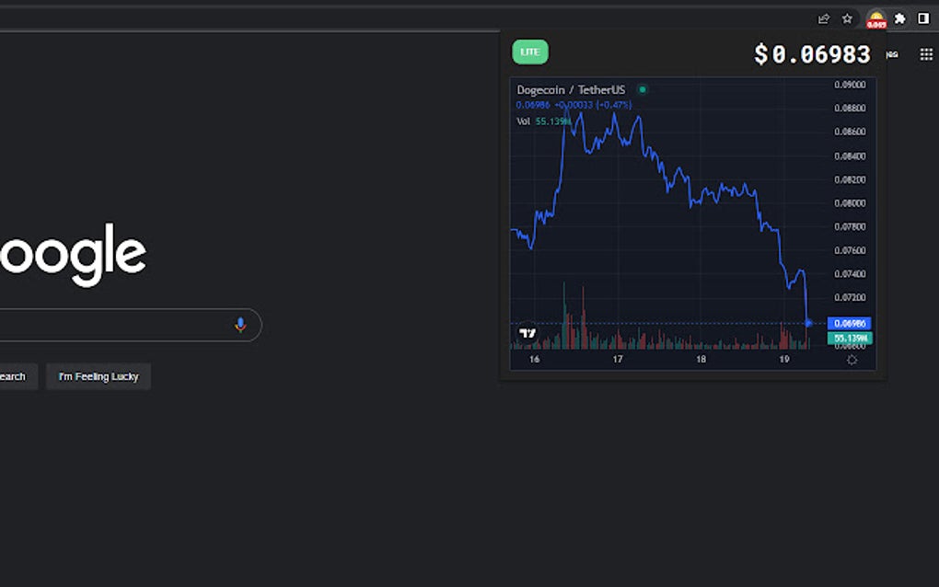Click the green market status dot
The image size is (939, 587).
643,90
